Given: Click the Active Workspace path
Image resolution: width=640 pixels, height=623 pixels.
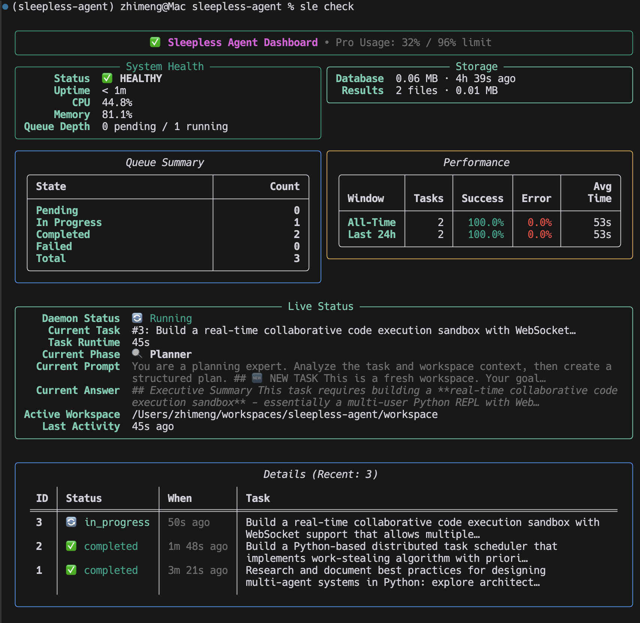Looking at the screenshot, I should tap(285, 414).
